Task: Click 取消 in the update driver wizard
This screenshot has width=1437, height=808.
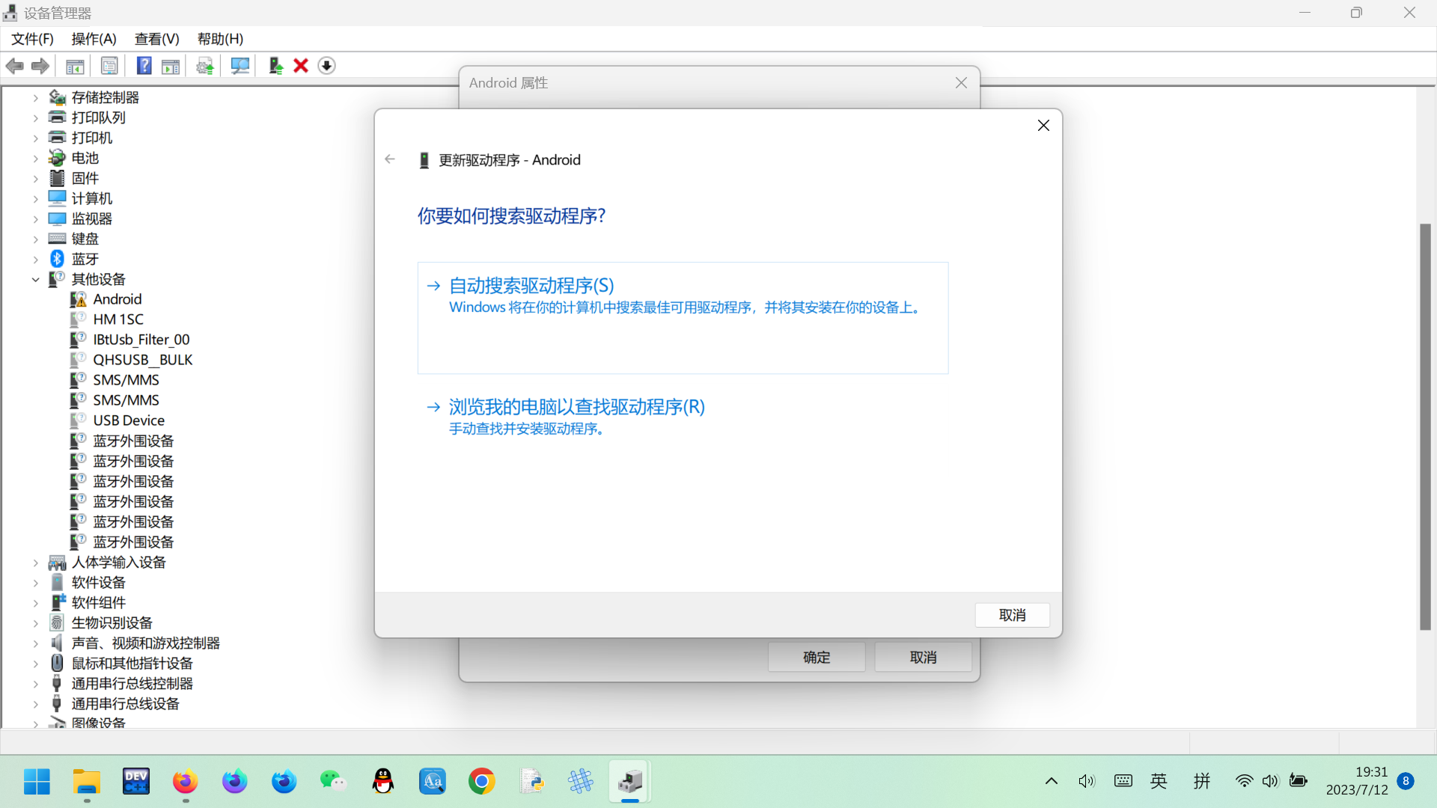Action: point(1012,615)
